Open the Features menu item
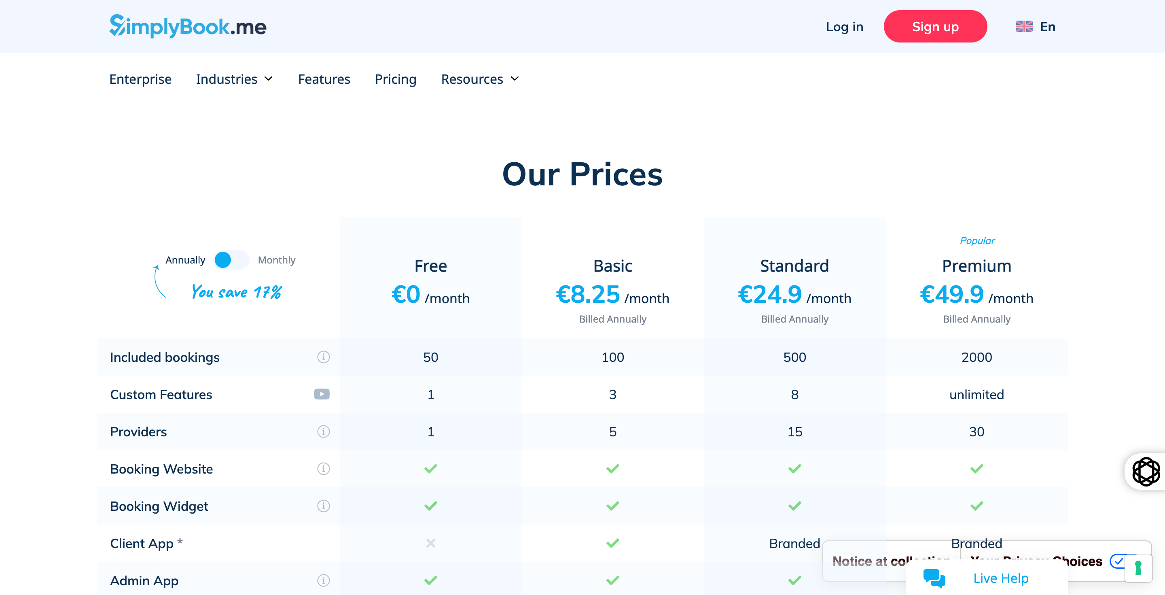1165x595 pixels. click(324, 79)
